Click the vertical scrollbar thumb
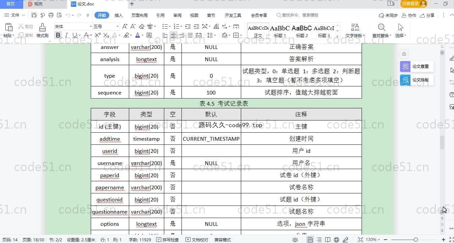This screenshot has height=243, width=454. 442,142
